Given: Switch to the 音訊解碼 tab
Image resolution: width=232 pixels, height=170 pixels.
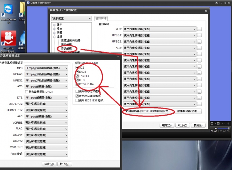Looking at the screenshot, I should (101, 18).
